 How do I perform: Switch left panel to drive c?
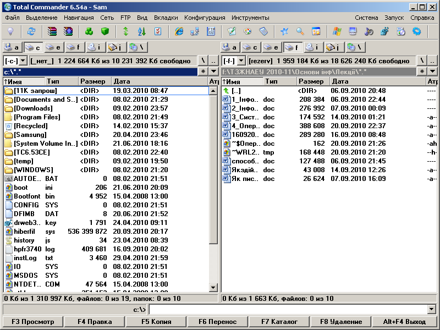[x=33, y=47]
